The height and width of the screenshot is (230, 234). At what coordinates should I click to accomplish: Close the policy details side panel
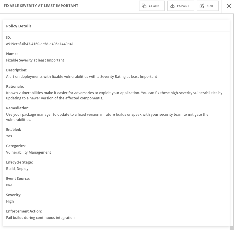coord(229,6)
